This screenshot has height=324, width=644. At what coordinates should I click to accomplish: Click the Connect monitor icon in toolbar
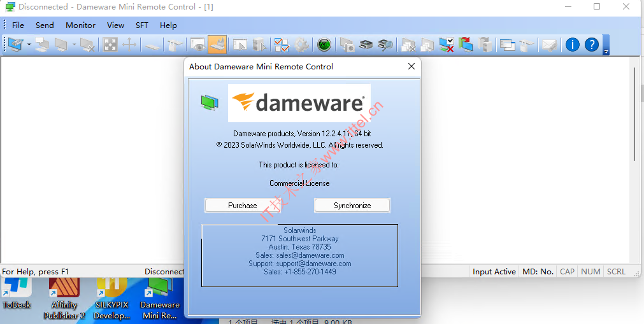[x=16, y=45]
